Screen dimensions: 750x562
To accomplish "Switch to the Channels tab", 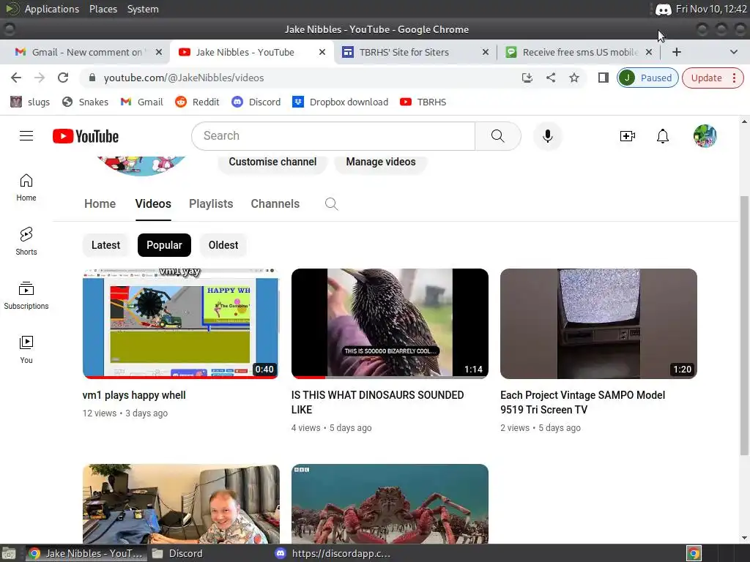I will point(275,204).
